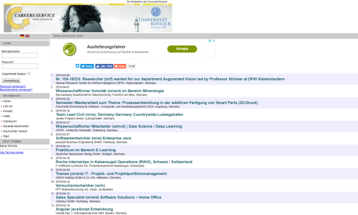The image size is (358, 215).
Task: Focus the Benutzername input field
Action: point(20,56)
